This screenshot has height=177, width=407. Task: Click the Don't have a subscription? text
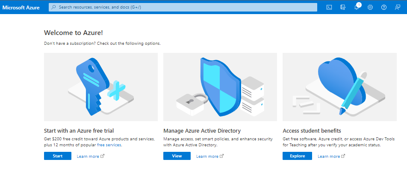(x=70, y=44)
